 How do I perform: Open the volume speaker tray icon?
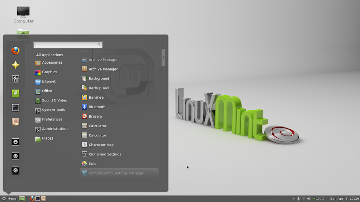tap(309, 198)
